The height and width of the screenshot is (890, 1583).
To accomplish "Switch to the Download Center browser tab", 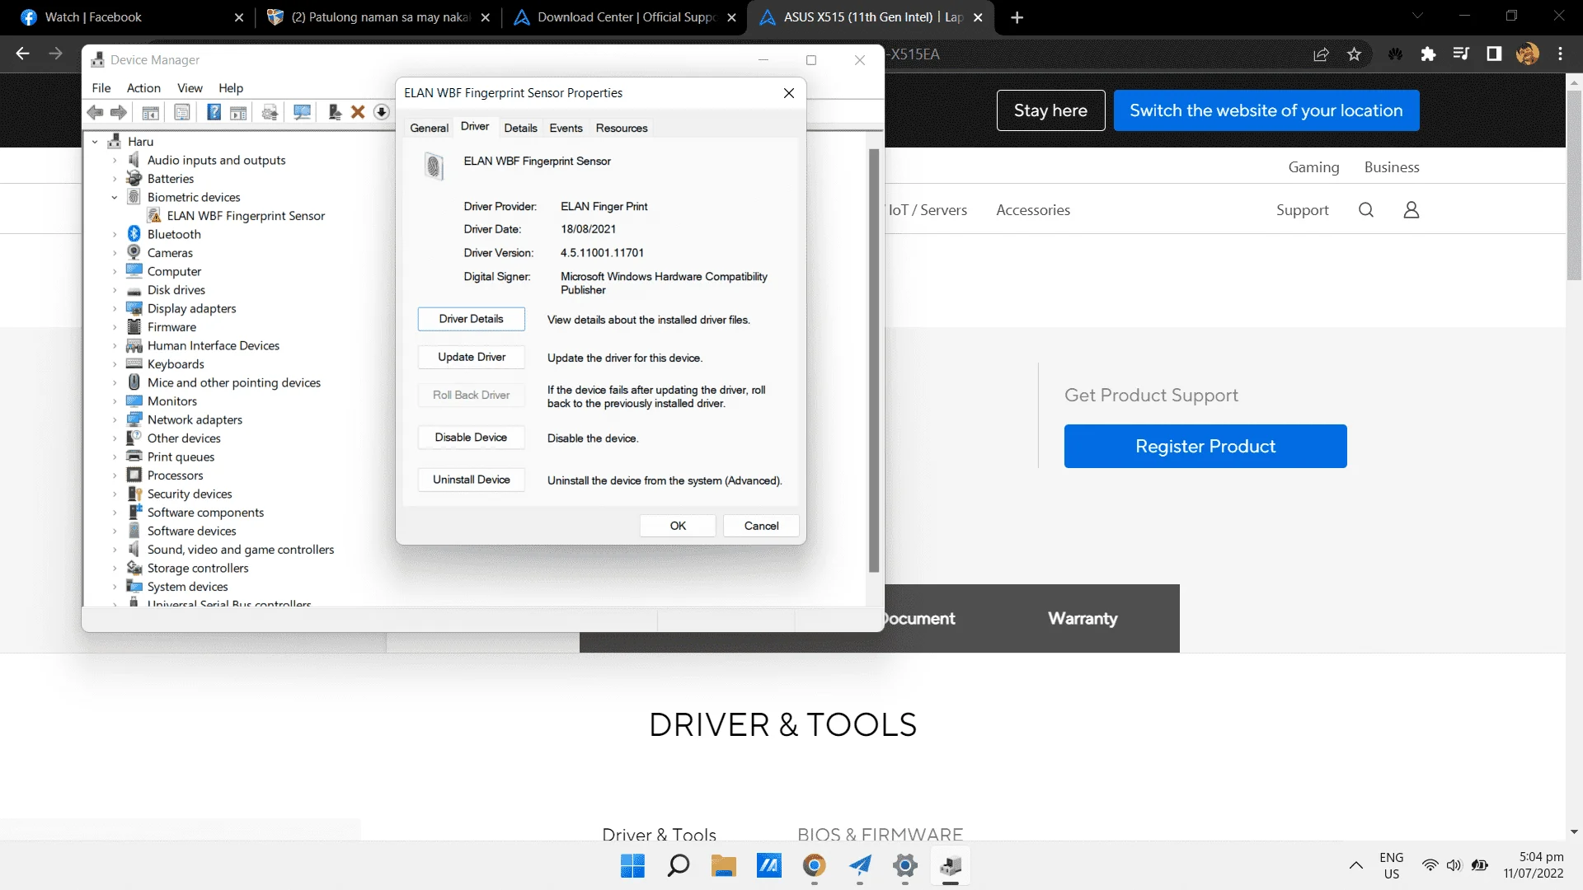I will (623, 17).
